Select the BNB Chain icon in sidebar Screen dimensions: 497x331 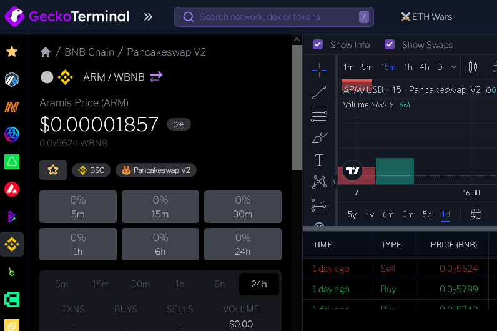coord(12,244)
